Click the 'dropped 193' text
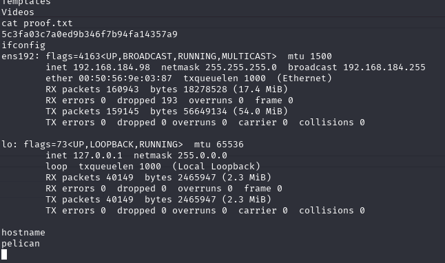 147,101
